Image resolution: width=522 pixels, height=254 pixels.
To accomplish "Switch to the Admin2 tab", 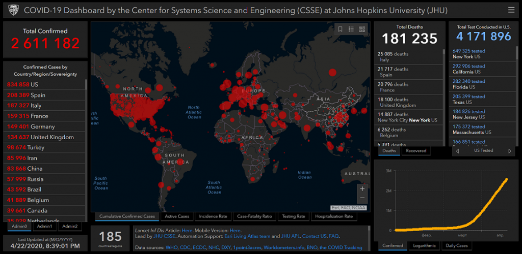I will (x=70, y=227).
